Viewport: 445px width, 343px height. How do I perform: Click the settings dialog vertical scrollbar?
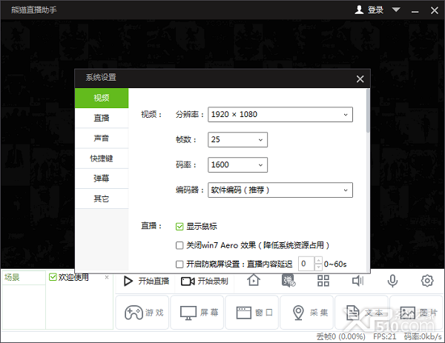(x=368, y=110)
